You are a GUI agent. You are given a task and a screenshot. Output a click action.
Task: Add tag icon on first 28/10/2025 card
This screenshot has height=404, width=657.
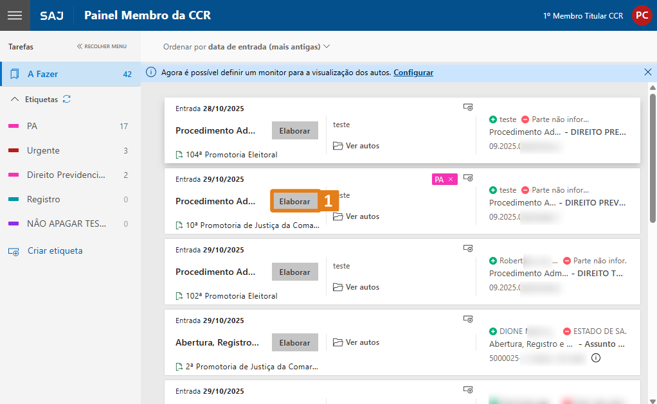468,107
